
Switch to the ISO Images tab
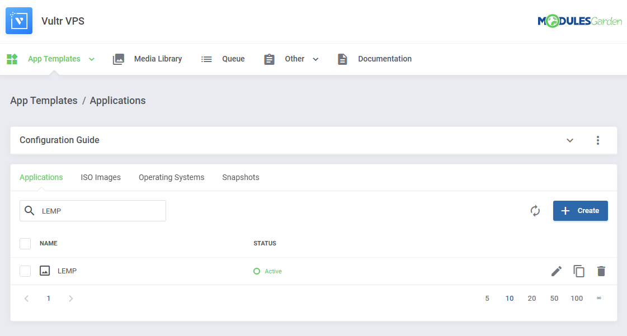point(101,177)
